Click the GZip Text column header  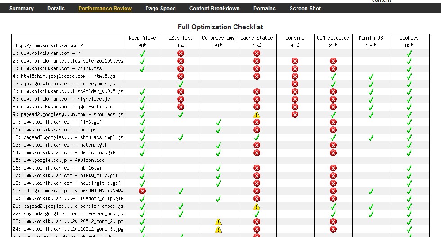tap(180, 38)
